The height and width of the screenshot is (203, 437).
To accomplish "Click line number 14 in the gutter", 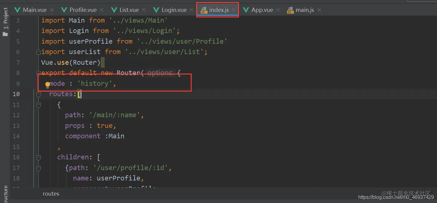I will coord(16,136).
